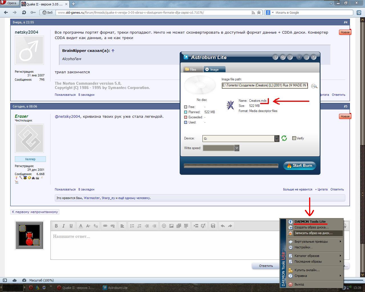
Task: Insert a bulleted list in editor
Action: (132, 226)
